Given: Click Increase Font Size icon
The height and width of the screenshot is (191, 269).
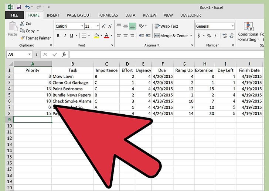Looking at the screenshot, I should [x=103, y=26].
